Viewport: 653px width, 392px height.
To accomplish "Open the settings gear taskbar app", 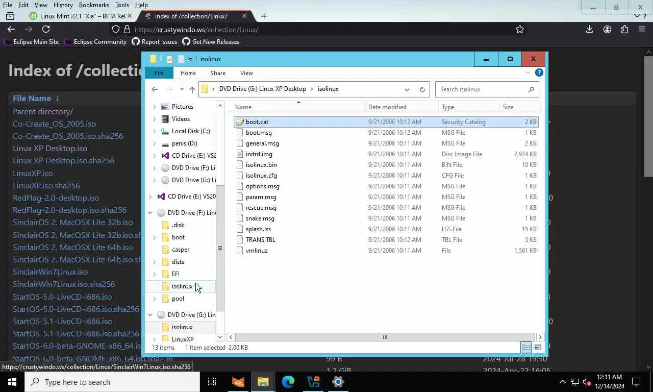I will [x=338, y=382].
